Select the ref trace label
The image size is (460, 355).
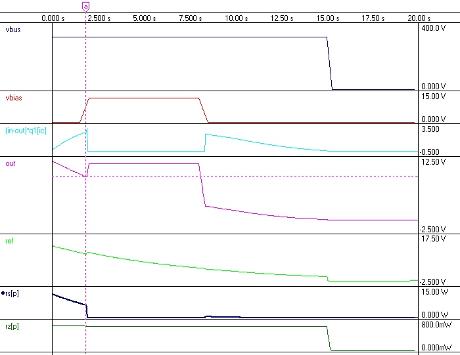tap(9, 241)
